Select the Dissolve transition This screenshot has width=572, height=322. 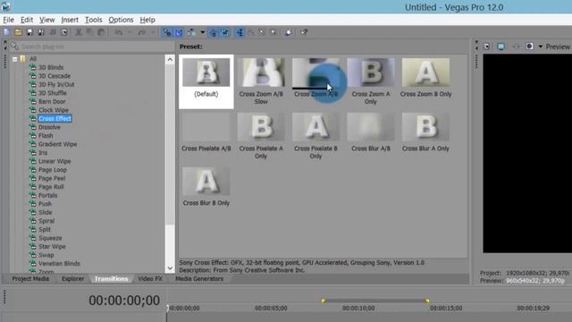49,127
